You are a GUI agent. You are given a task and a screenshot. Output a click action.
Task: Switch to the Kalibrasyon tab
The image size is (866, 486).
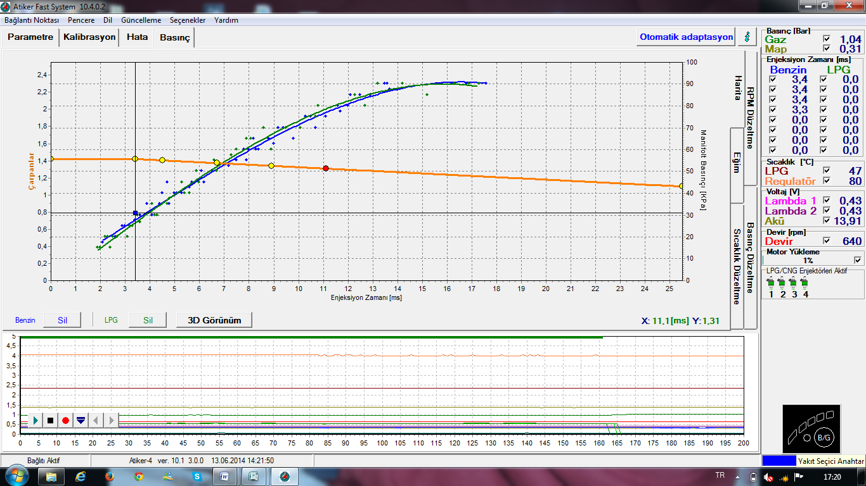tap(89, 37)
